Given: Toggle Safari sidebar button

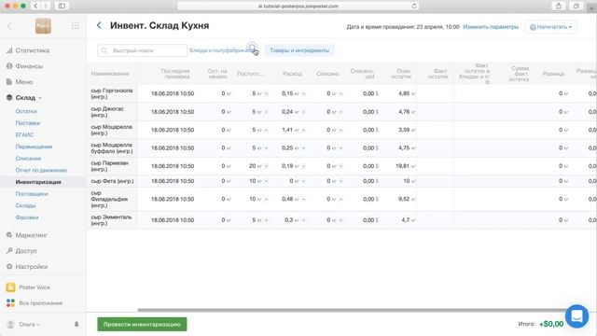Looking at the screenshot, I should pos(62,6).
